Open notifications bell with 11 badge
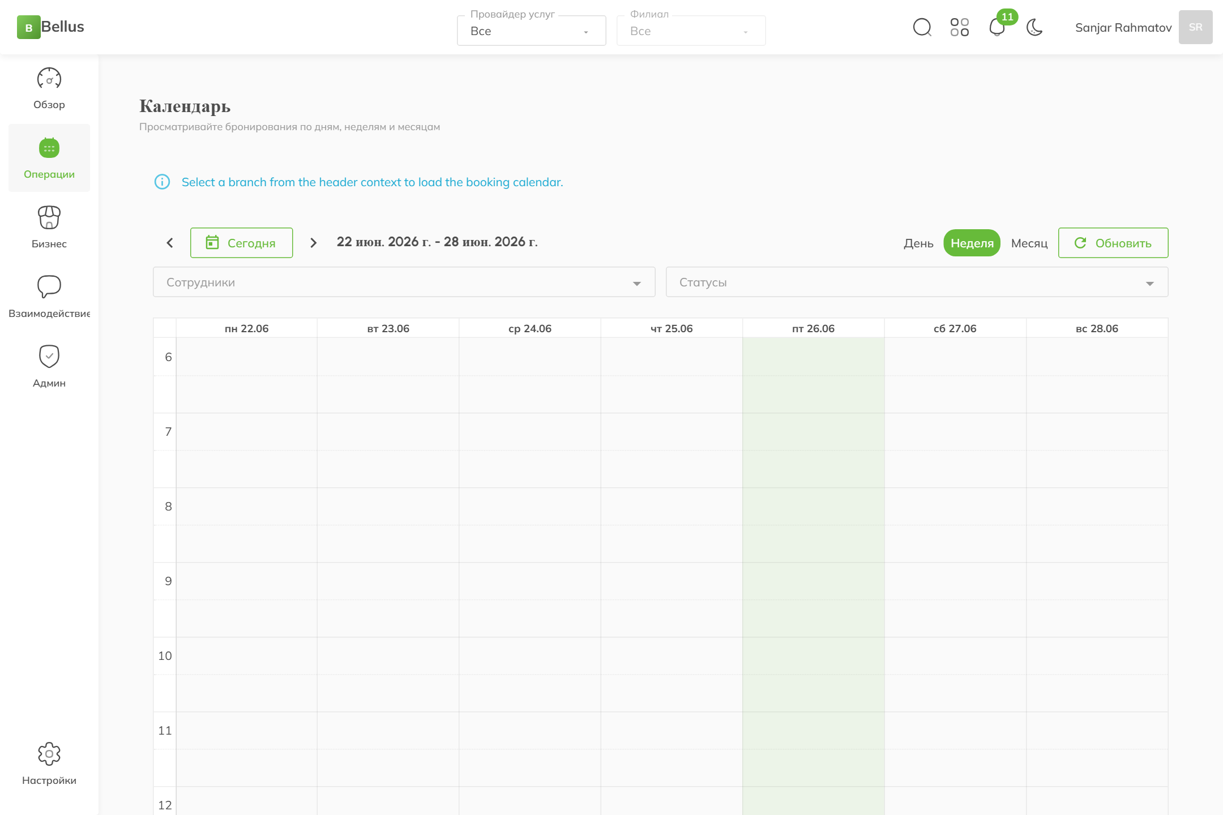The height and width of the screenshot is (815, 1223). click(997, 27)
